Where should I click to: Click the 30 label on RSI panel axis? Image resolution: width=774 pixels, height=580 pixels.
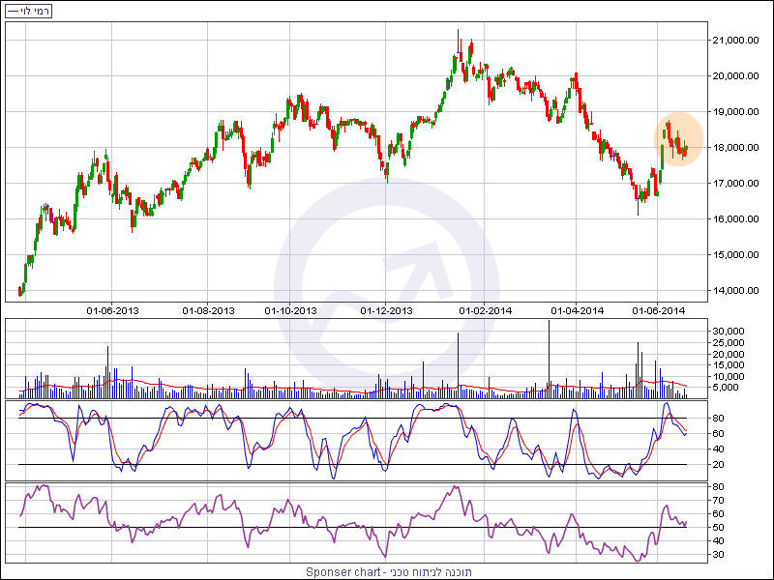[718, 555]
